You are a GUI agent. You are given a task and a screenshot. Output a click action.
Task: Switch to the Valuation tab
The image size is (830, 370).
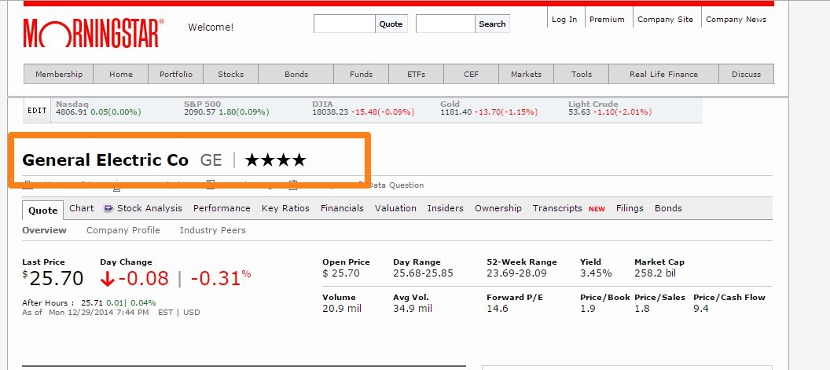coord(395,208)
